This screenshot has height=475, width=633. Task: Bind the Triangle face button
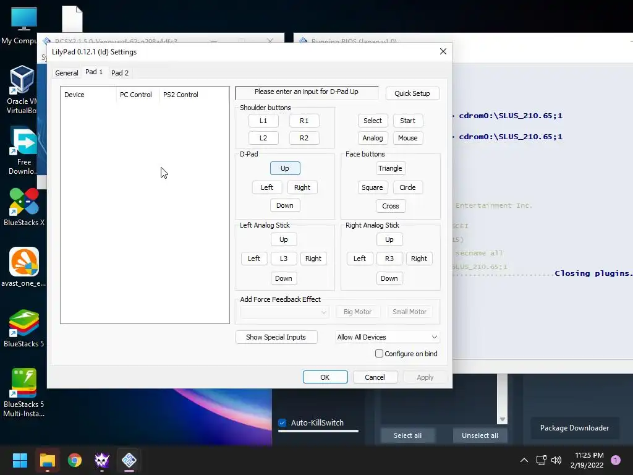pos(391,168)
